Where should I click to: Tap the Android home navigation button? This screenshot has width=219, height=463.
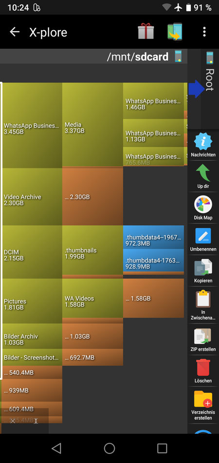109,448
